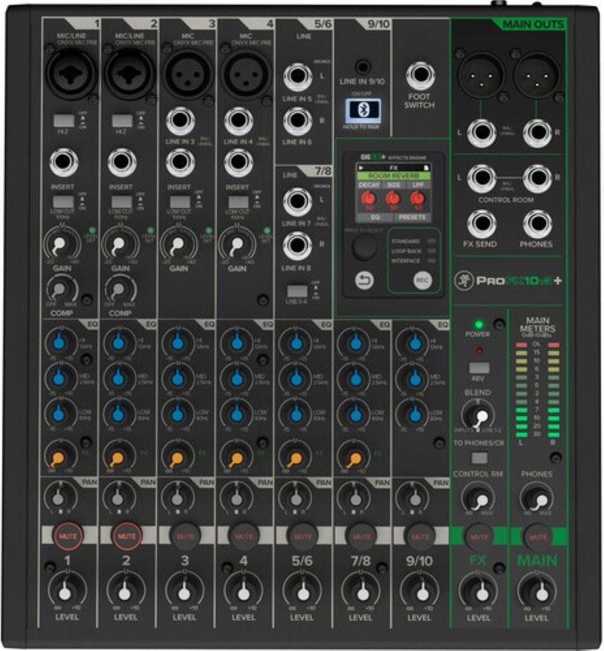Hit the back arrow button under the display
The width and height of the screenshot is (604, 651).
click(x=364, y=280)
